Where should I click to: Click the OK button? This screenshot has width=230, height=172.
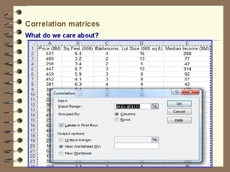180,104
